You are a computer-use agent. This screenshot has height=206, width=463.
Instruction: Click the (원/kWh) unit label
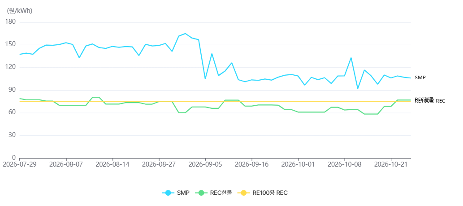(x=19, y=11)
